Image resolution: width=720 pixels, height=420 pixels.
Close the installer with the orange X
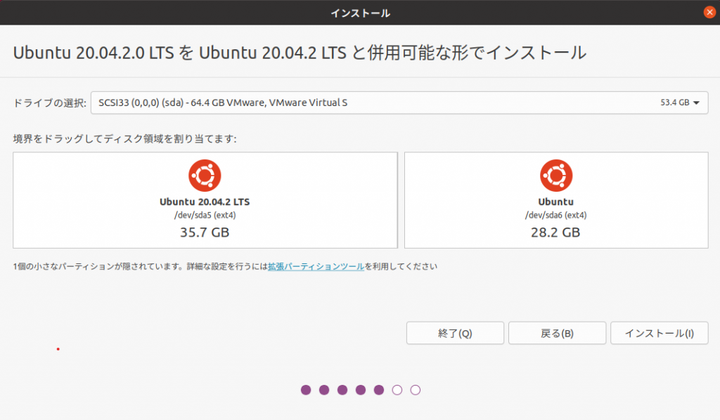[709, 13]
